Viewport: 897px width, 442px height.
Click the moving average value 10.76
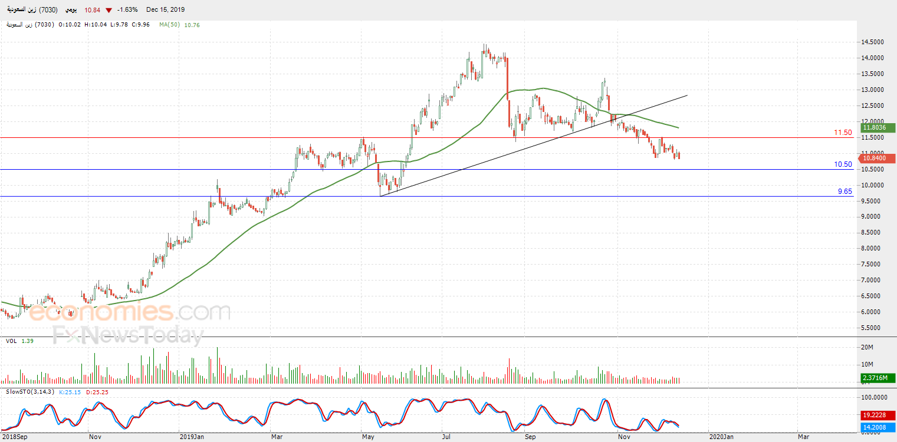(192, 25)
